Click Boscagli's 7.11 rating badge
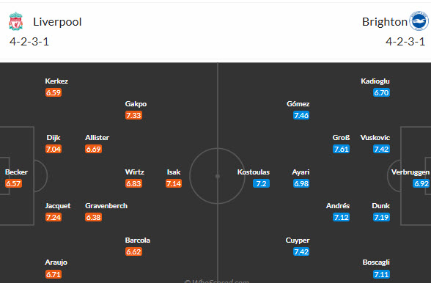Image resolution: width=431 pixels, height=283 pixels. click(381, 274)
